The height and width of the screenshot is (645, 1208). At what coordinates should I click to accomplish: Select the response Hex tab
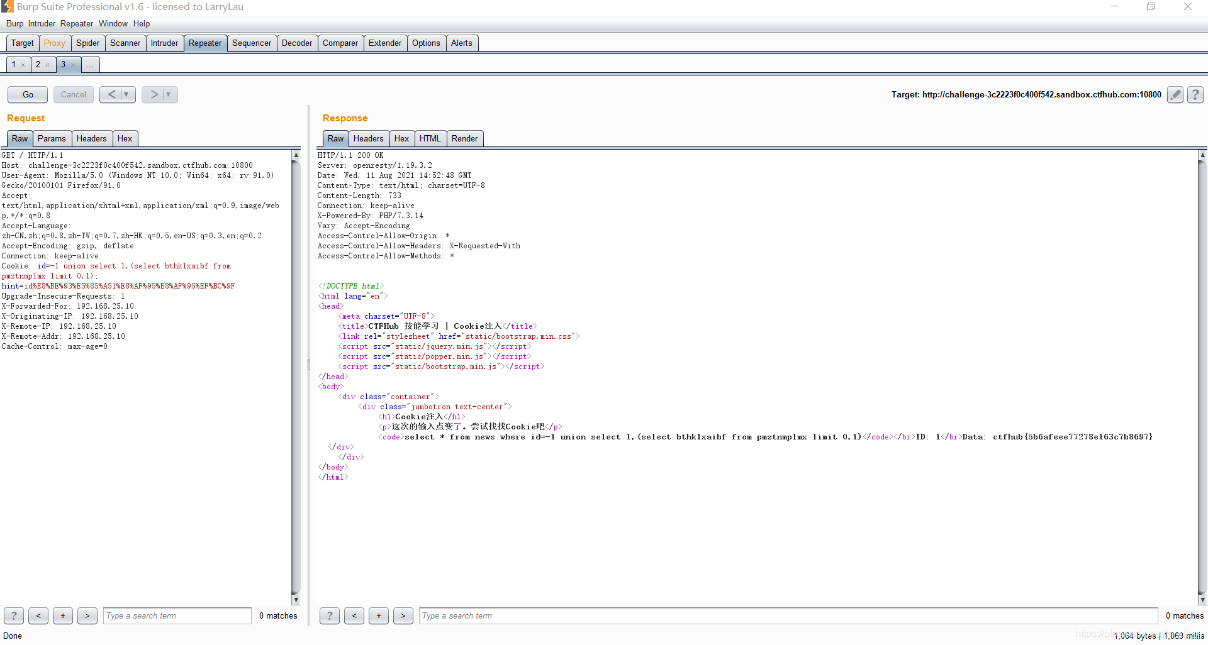pos(402,138)
